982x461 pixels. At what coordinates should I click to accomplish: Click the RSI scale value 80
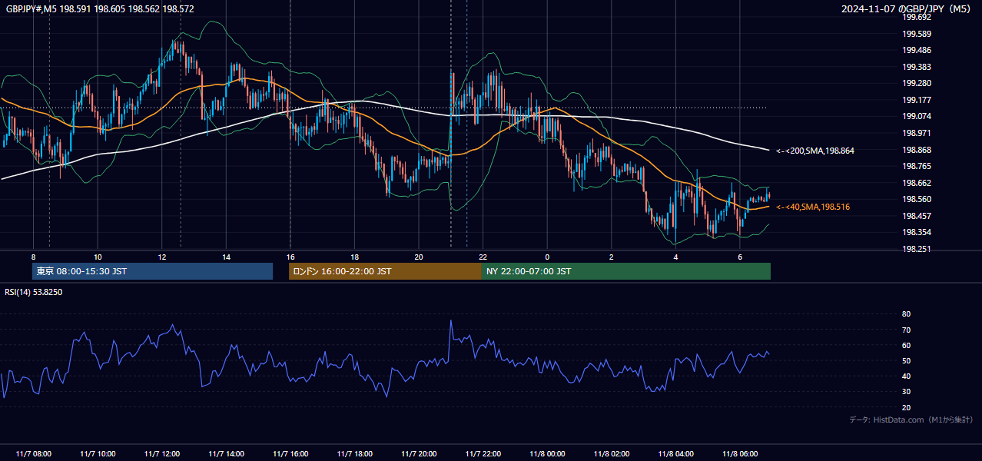(x=906, y=314)
